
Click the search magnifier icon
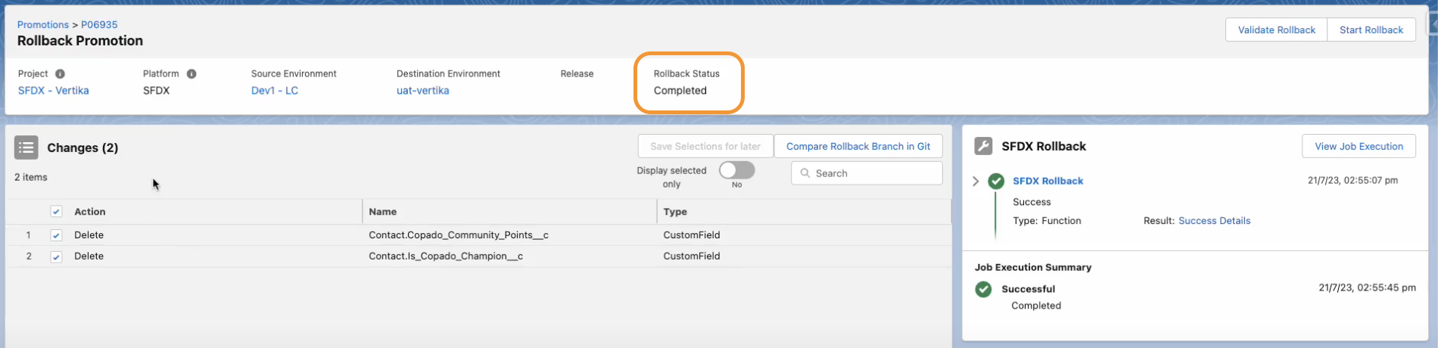805,173
